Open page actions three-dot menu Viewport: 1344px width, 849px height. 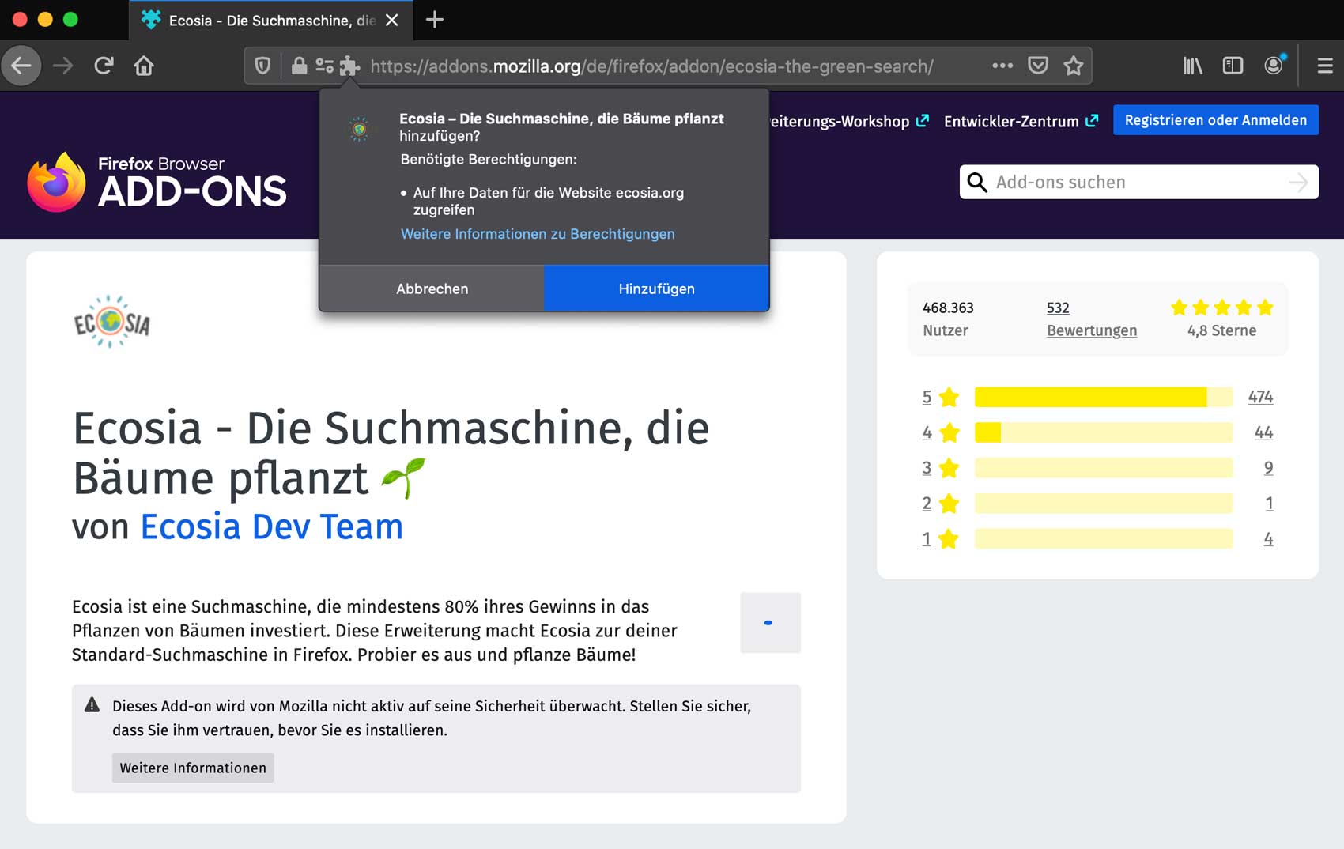point(1002,66)
